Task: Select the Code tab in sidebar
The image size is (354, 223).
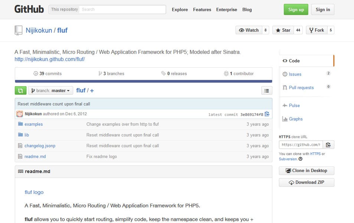Action: [307, 61]
